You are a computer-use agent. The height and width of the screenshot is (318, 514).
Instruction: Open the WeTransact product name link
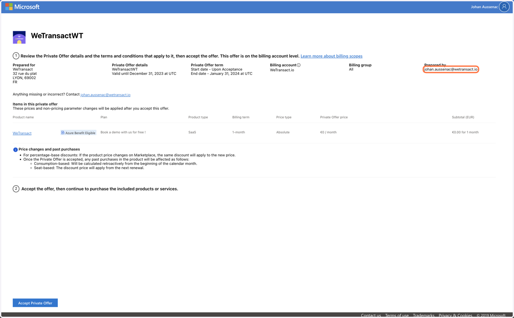coord(22,133)
